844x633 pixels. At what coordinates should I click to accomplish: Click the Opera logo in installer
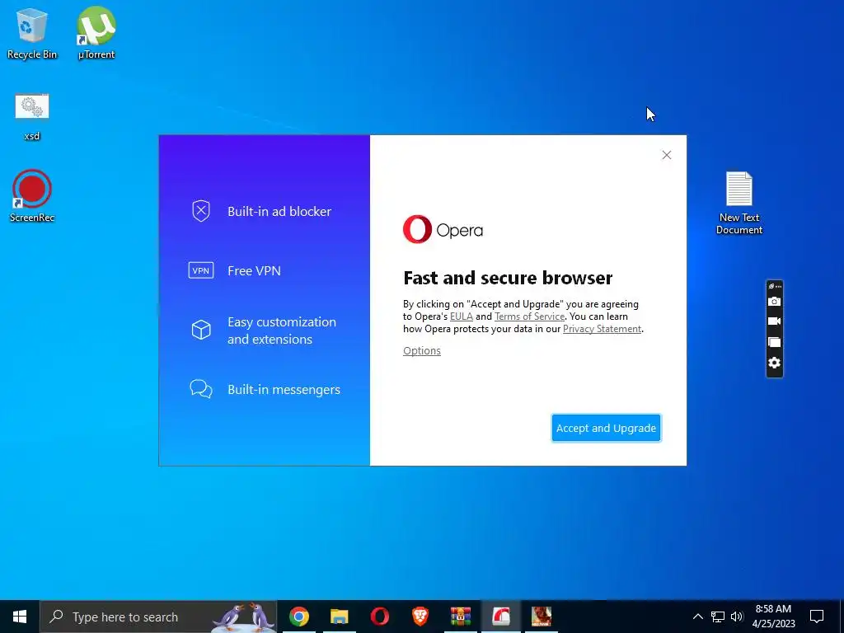point(443,229)
